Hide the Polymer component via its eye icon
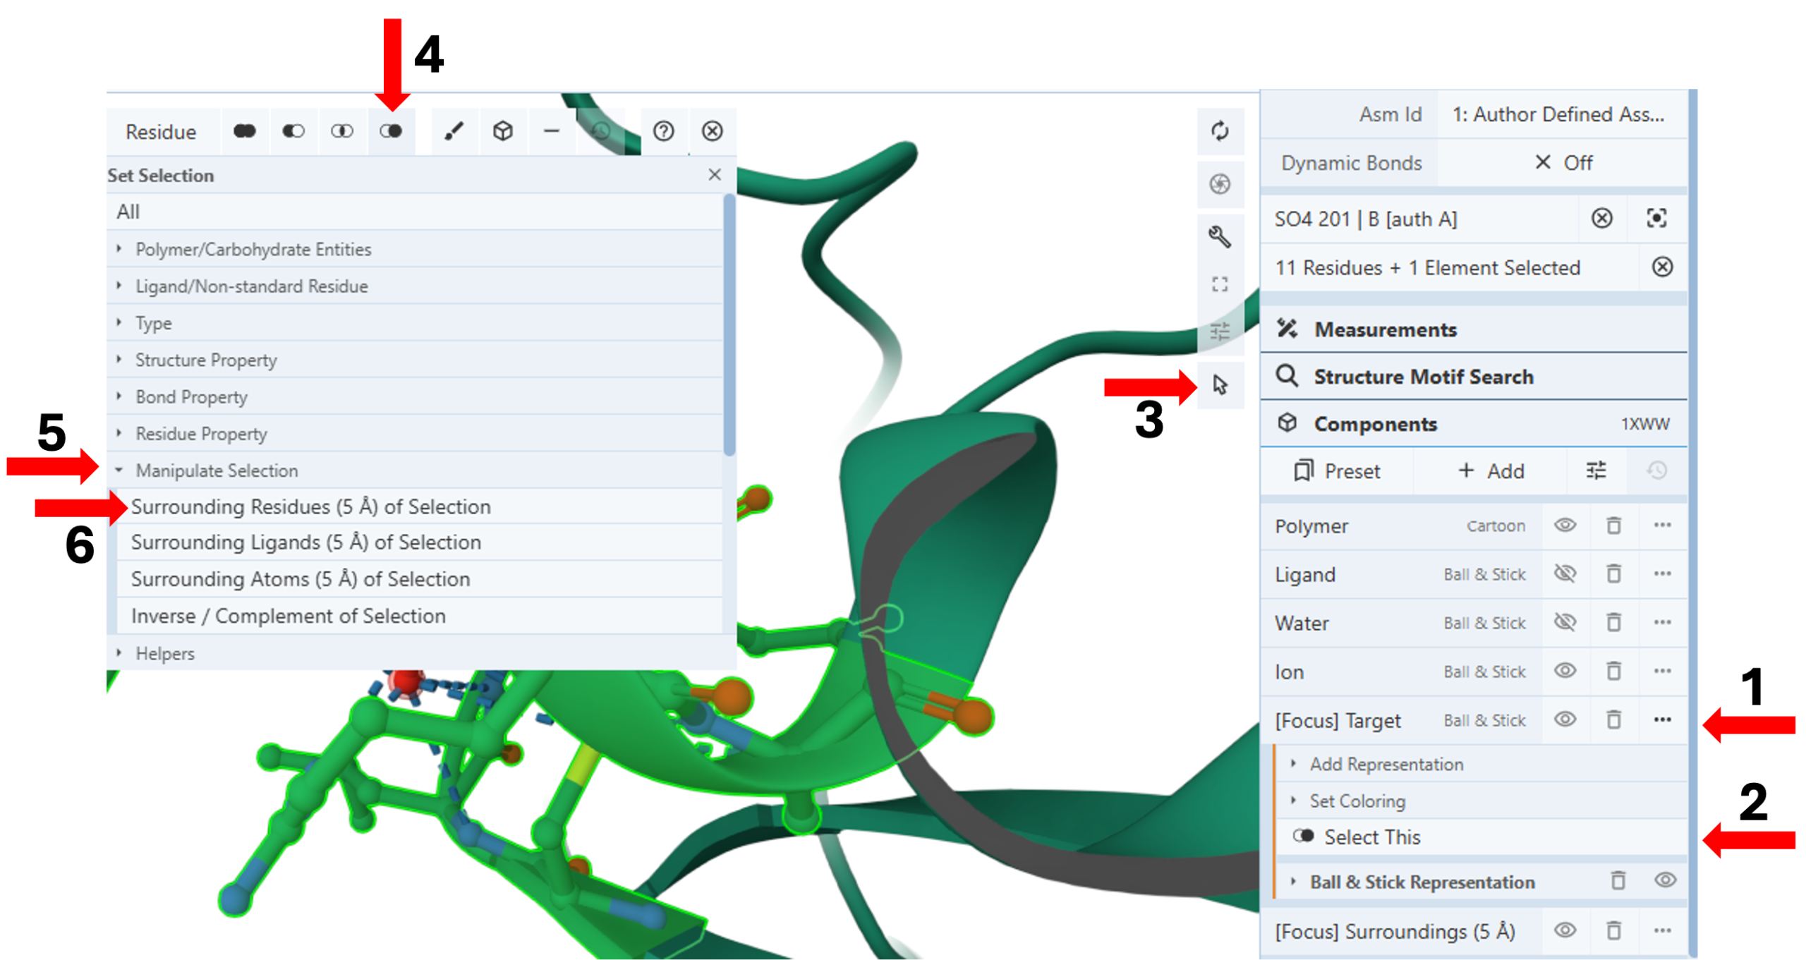 point(1565,525)
